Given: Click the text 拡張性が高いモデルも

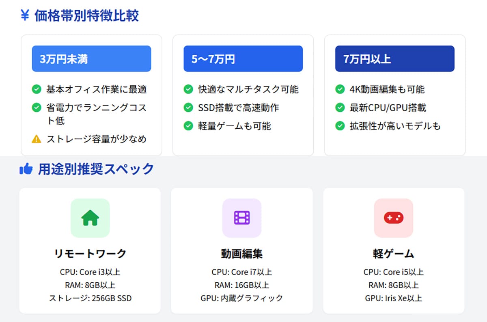Looking at the screenshot, I should [x=395, y=126].
